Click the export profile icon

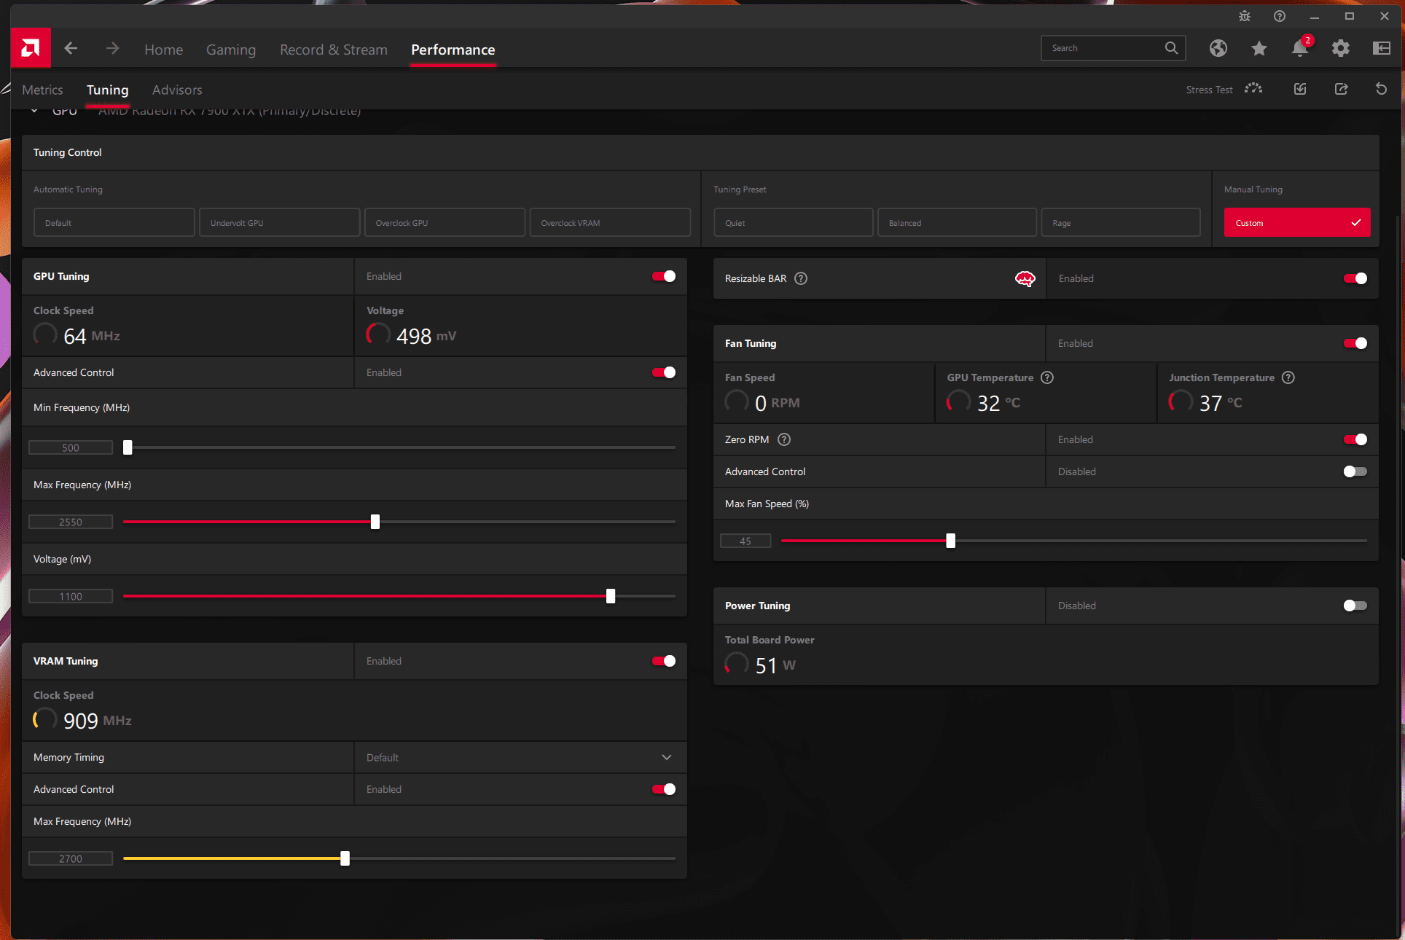(x=1341, y=89)
